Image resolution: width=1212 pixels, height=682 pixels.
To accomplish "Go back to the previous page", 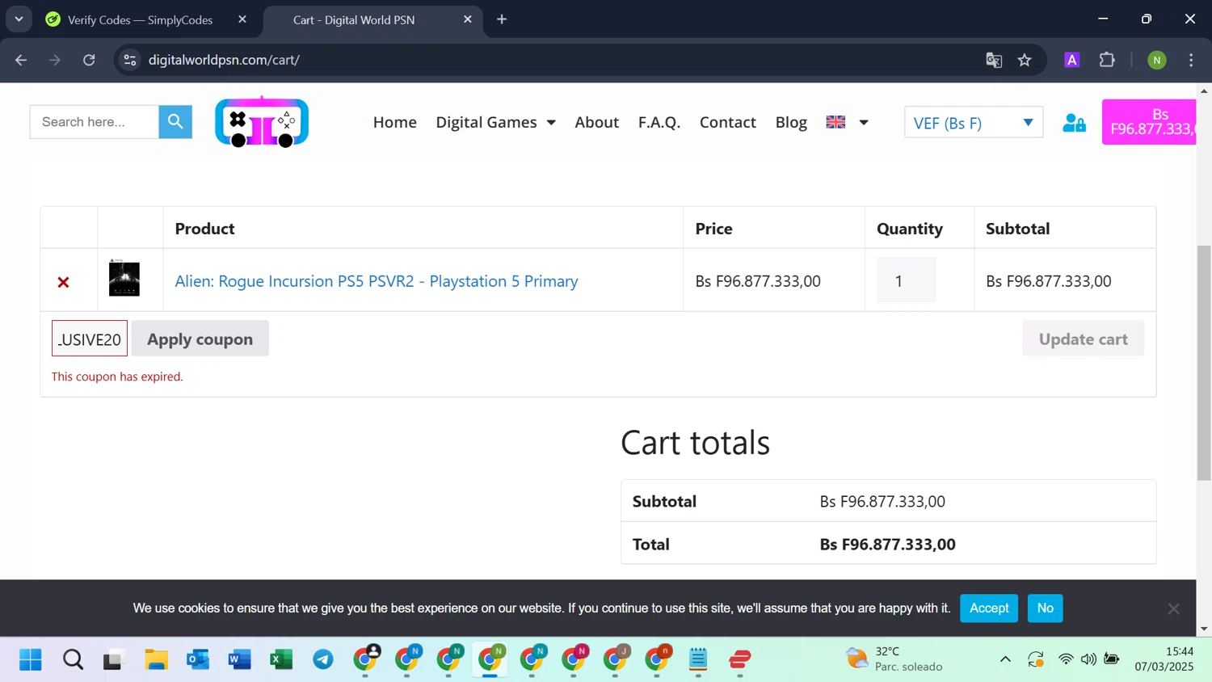I will click(21, 60).
